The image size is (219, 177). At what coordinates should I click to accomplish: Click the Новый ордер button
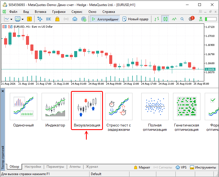click(135, 19)
